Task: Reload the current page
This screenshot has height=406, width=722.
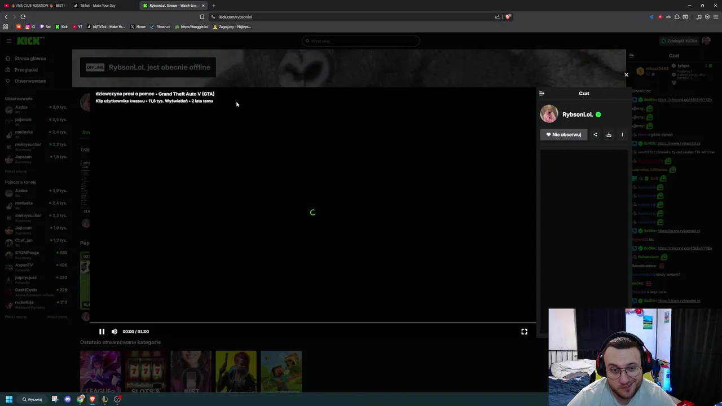Action: pyautogui.click(x=23, y=17)
